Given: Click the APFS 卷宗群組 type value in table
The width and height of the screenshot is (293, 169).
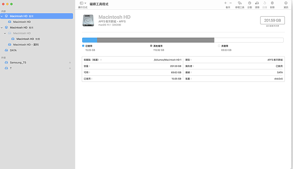Looking at the screenshot, I should [x=275, y=60].
